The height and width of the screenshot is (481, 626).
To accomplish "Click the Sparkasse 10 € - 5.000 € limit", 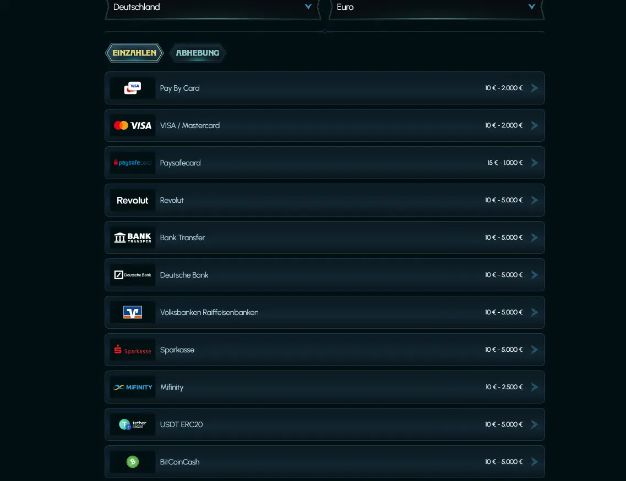I will click(504, 350).
